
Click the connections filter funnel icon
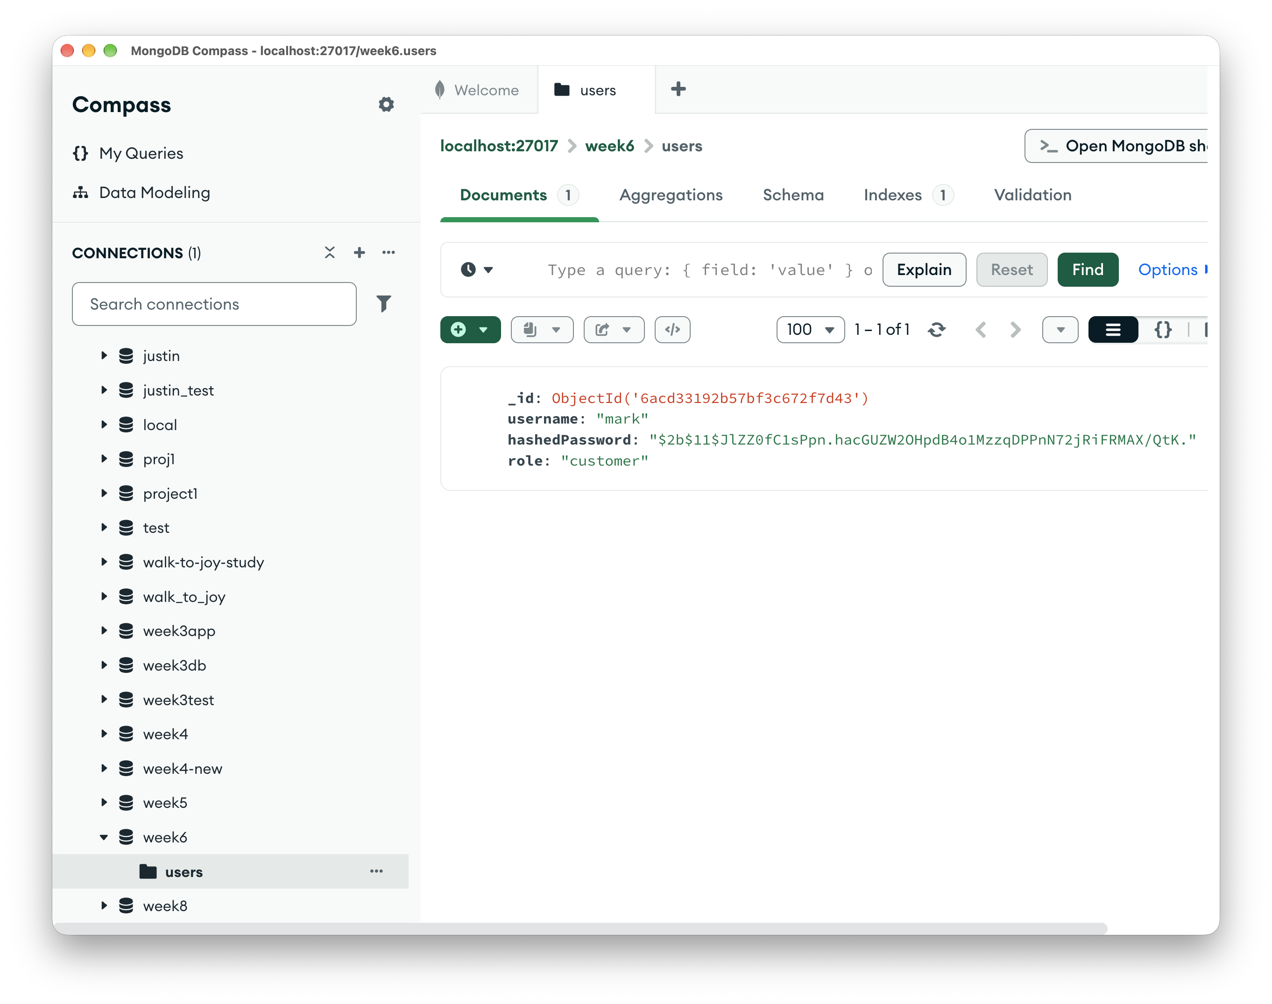[384, 304]
